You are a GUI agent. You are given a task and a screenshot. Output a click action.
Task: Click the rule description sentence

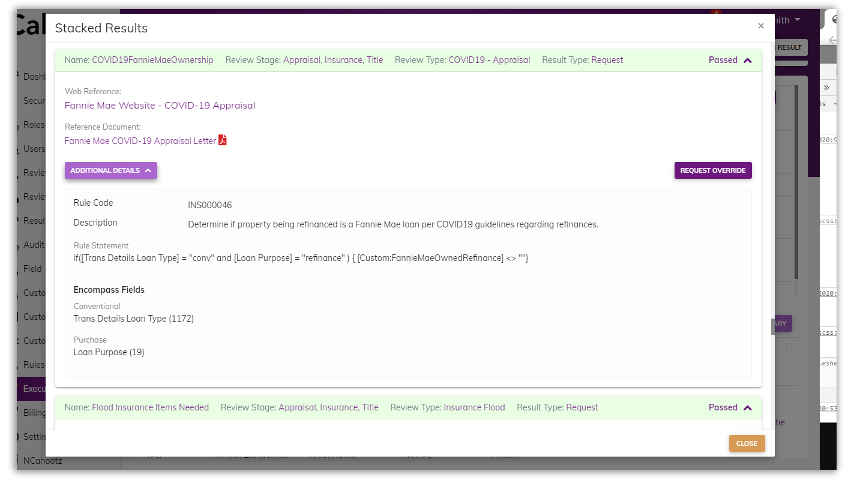pos(393,224)
